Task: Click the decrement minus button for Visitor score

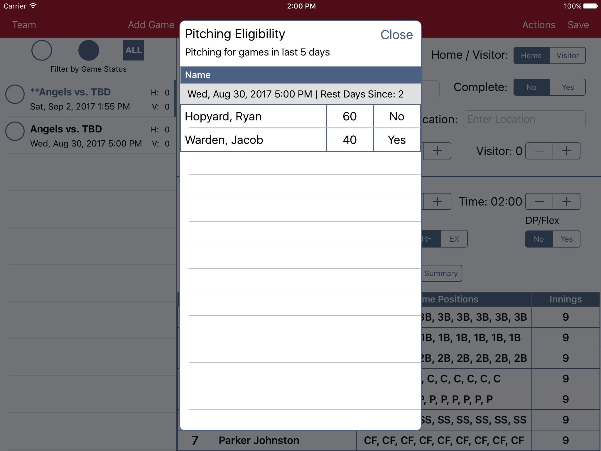Action: pos(539,151)
